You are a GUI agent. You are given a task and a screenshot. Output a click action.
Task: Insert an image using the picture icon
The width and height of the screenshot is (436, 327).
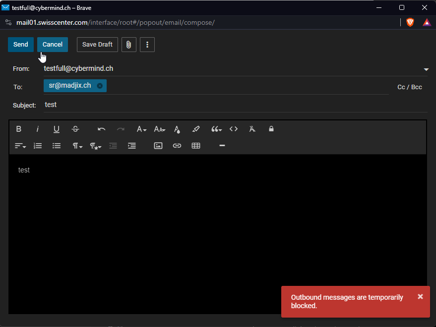point(158,146)
